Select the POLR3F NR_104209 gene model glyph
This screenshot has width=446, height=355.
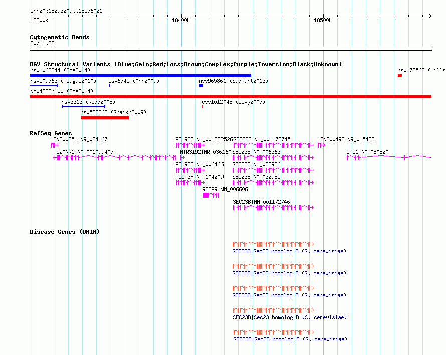[190, 183]
